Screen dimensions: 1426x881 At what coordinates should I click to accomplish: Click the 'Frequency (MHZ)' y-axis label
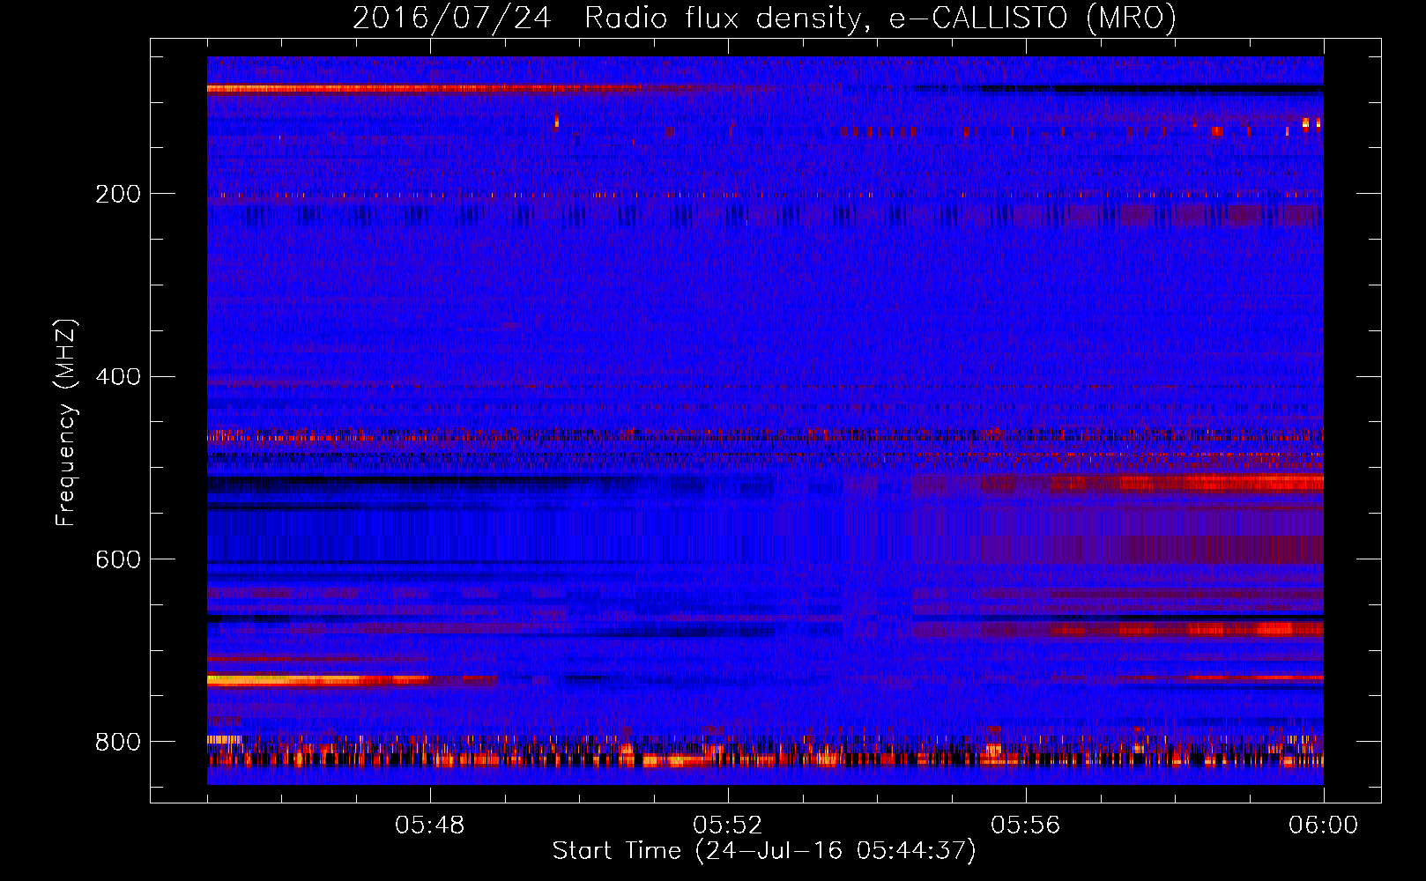[65, 423]
